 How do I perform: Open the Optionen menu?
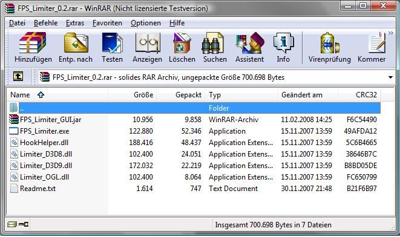point(146,23)
